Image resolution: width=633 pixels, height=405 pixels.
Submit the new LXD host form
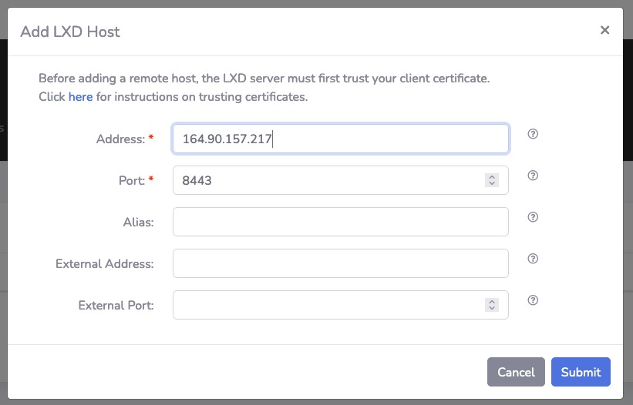(581, 372)
